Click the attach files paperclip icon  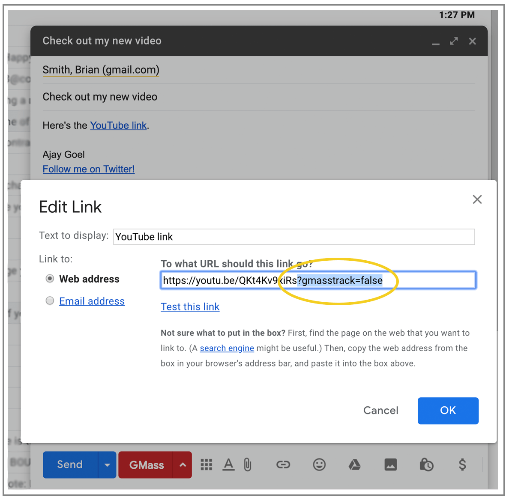point(248,464)
